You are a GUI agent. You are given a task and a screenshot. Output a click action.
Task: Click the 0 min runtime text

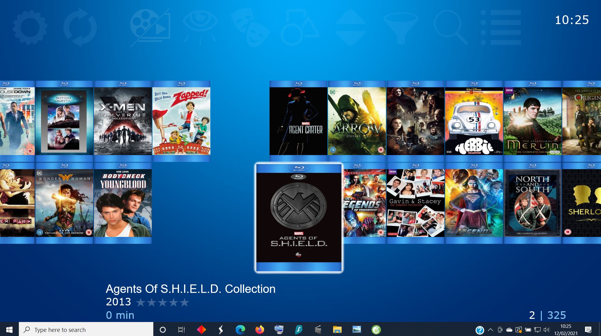tap(120, 315)
